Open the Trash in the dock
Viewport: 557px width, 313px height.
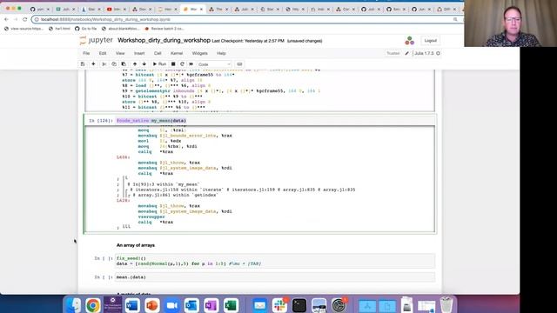[446, 305]
